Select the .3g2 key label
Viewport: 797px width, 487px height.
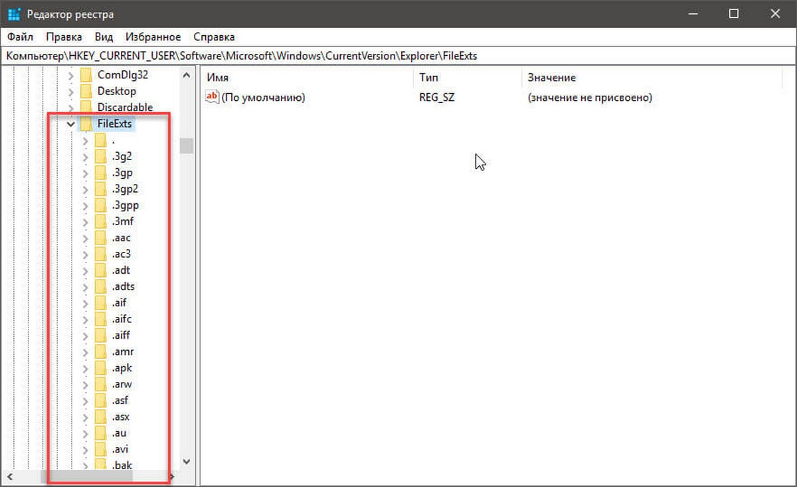click(x=123, y=156)
